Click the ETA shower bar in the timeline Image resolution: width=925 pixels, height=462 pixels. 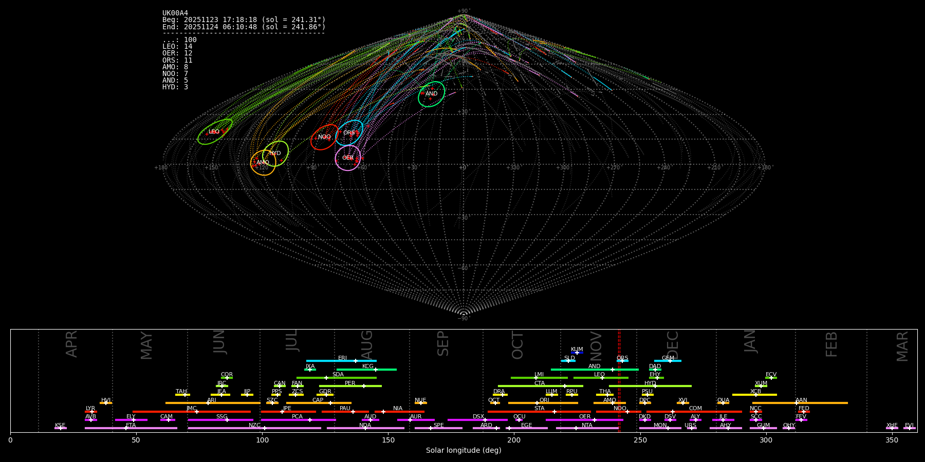pyautogui.click(x=131, y=428)
